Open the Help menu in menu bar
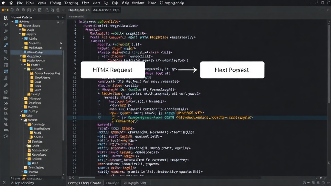This screenshot has width=331, height=186. tap(125, 3)
